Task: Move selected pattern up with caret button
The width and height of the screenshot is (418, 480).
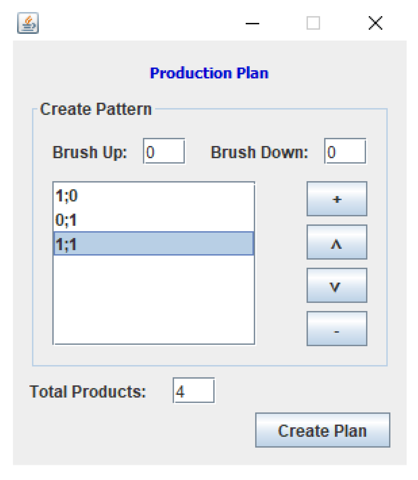Action: [x=337, y=242]
